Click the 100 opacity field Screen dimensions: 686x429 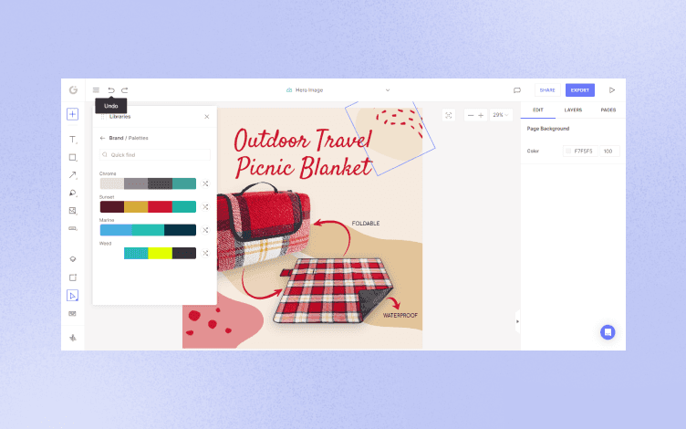click(x=609, y=151)
